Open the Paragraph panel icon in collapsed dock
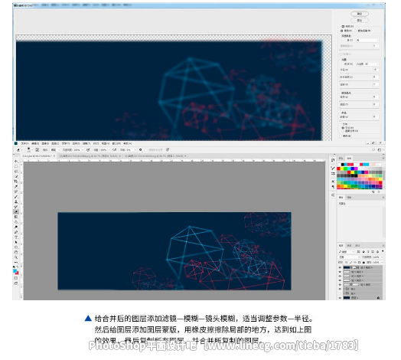401x360 pixels. (x=333, y=187)
